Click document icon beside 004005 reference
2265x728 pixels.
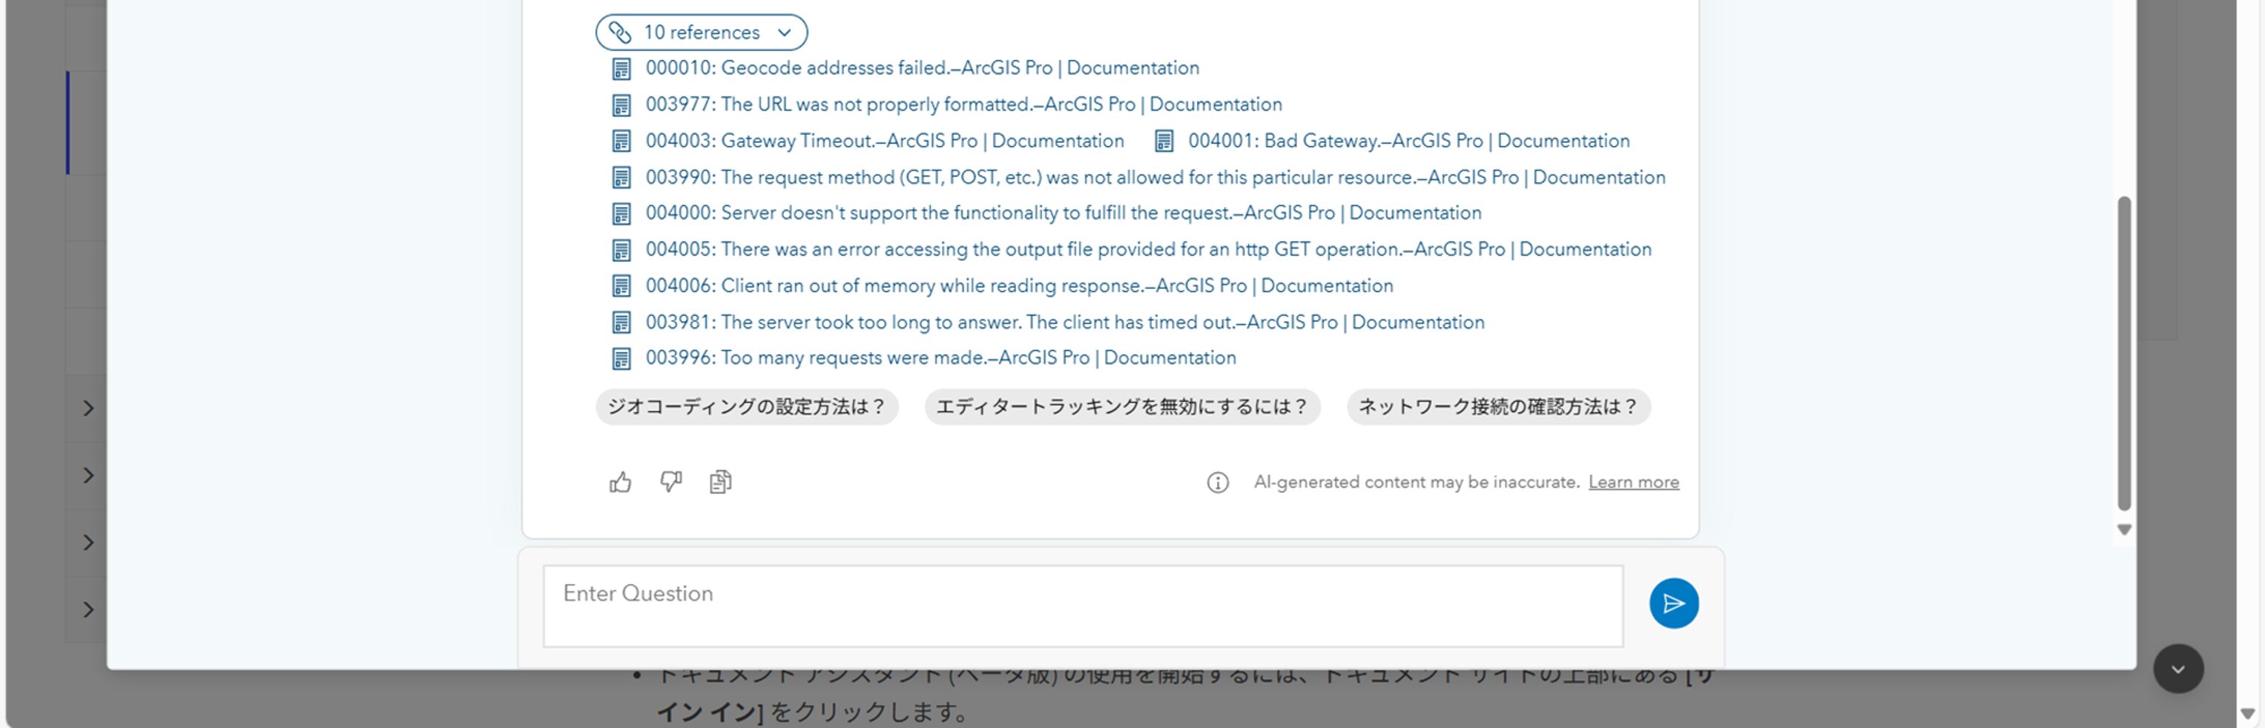point(621,251)
